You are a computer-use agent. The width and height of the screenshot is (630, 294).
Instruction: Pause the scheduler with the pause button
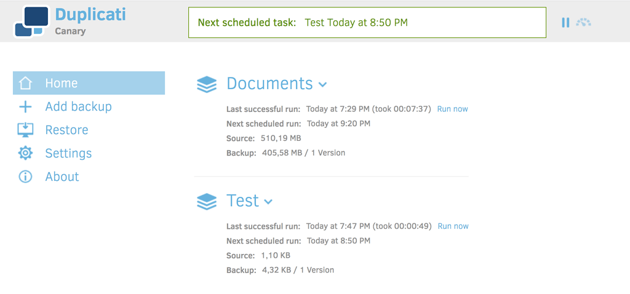pos(565,23)
